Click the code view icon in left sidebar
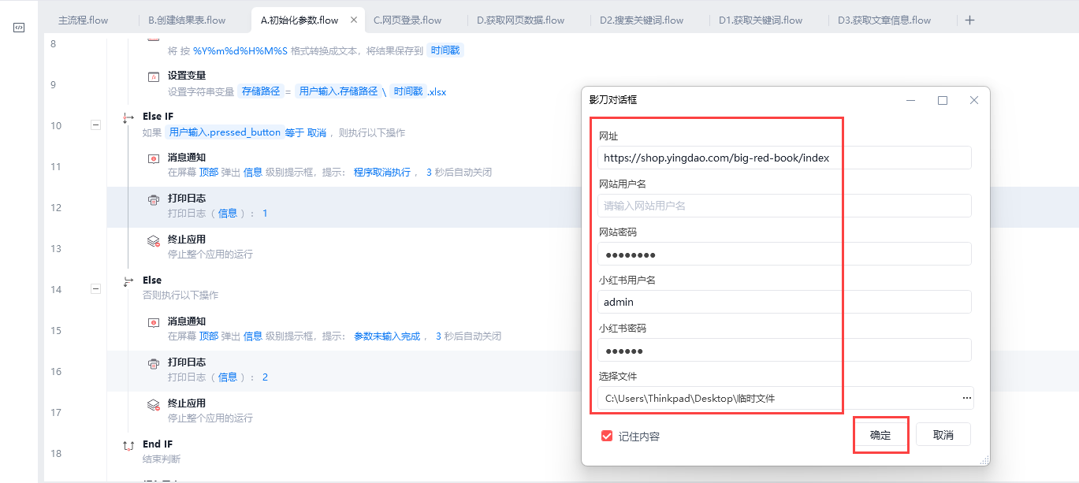 point(19,28)
